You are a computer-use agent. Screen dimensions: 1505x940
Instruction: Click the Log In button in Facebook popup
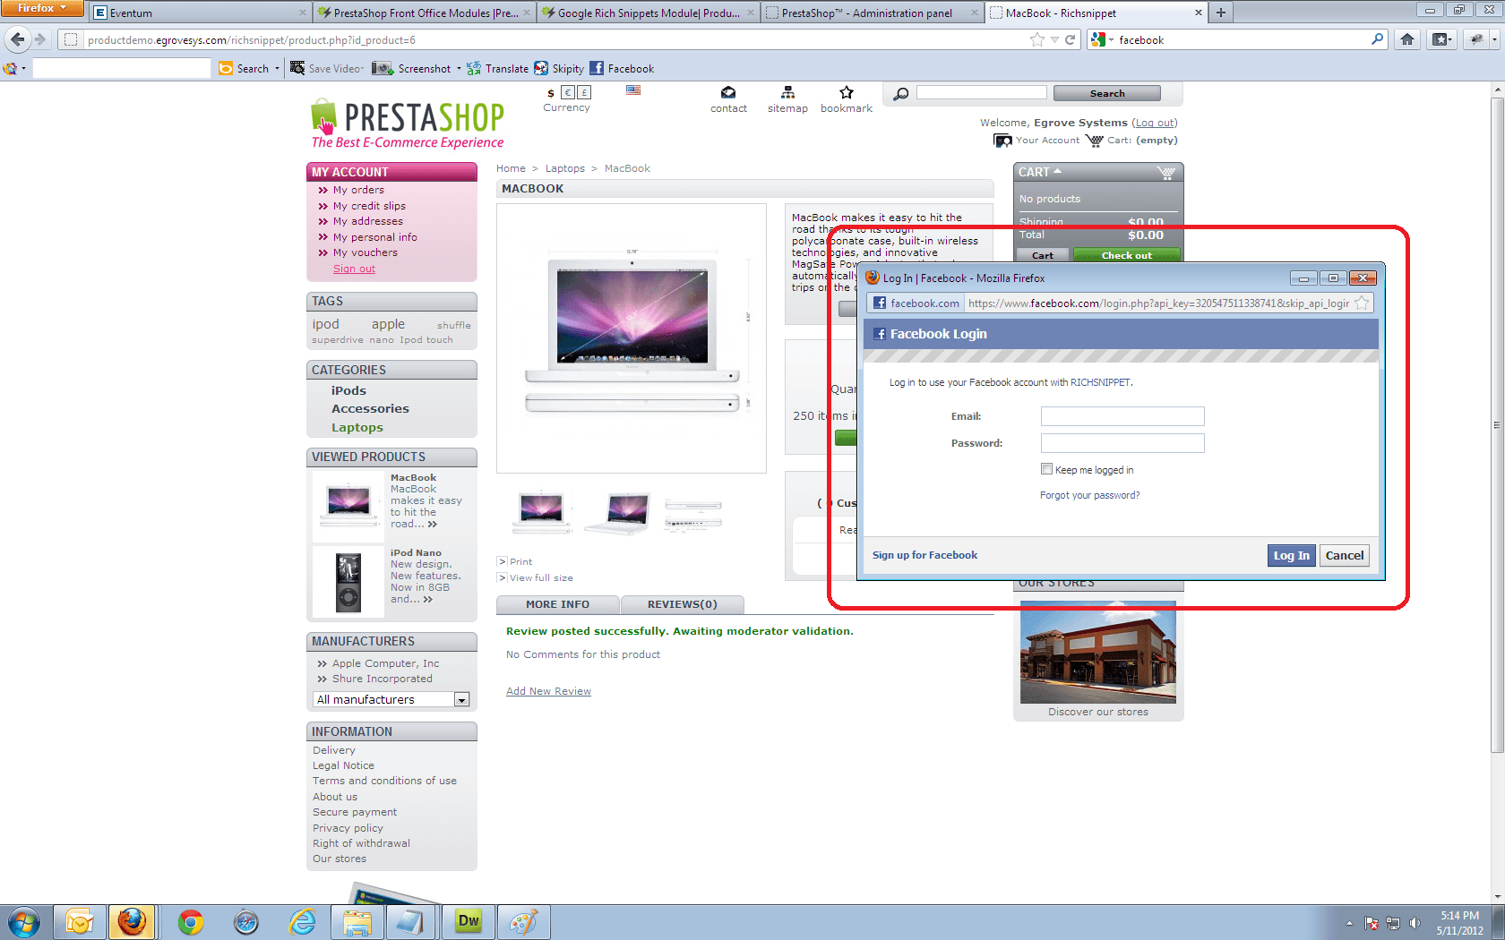coord(1291,555)
